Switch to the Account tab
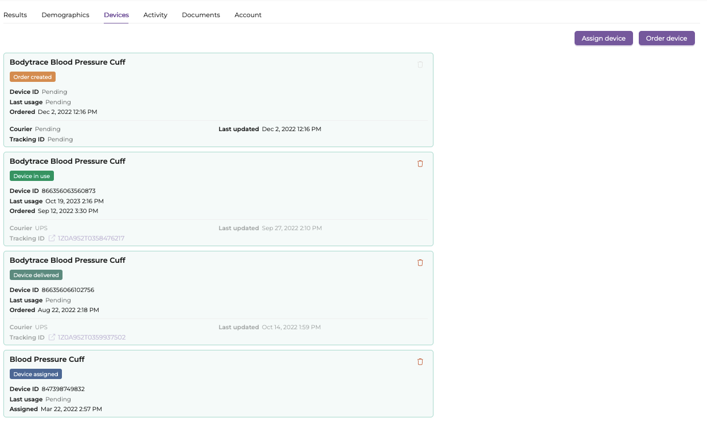This screenshot has height=422, width=707. pos(248,15)
